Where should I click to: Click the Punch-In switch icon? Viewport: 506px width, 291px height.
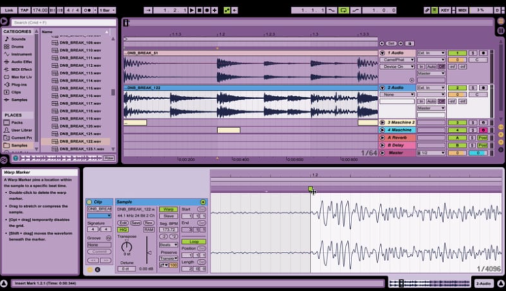click(x=332, y=10)
